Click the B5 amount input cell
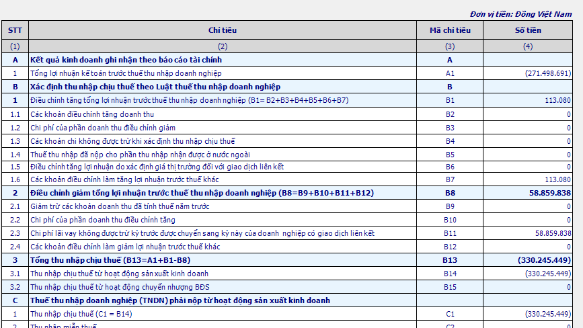Screen dimensions: 583x328 (528, 154)
